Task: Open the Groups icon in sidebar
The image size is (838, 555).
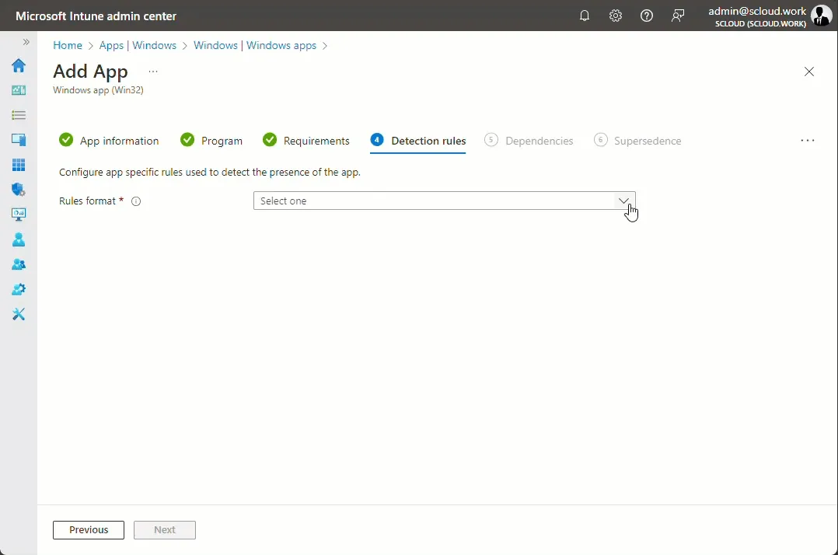Action: pos(19,264)
